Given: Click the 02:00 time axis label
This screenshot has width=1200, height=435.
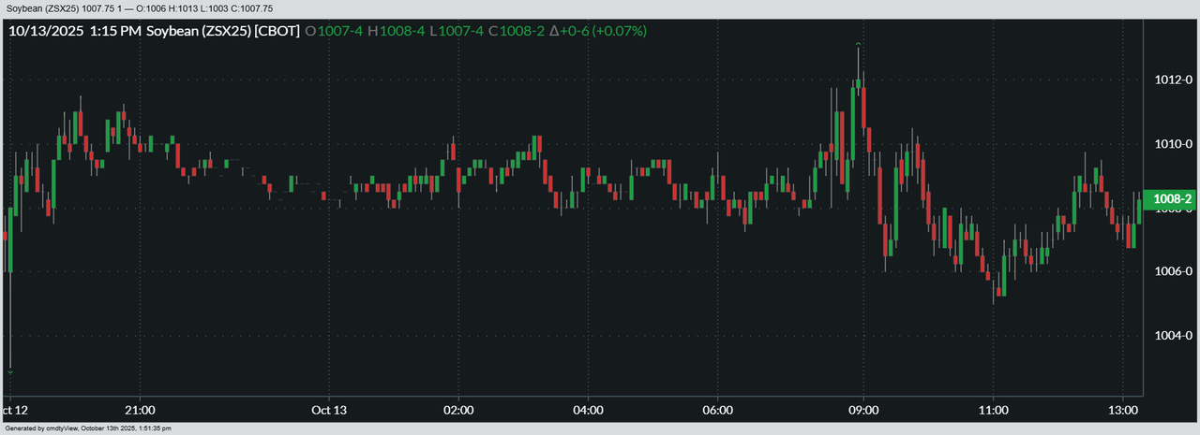Looking at the screenshot, I should (458, 410).
